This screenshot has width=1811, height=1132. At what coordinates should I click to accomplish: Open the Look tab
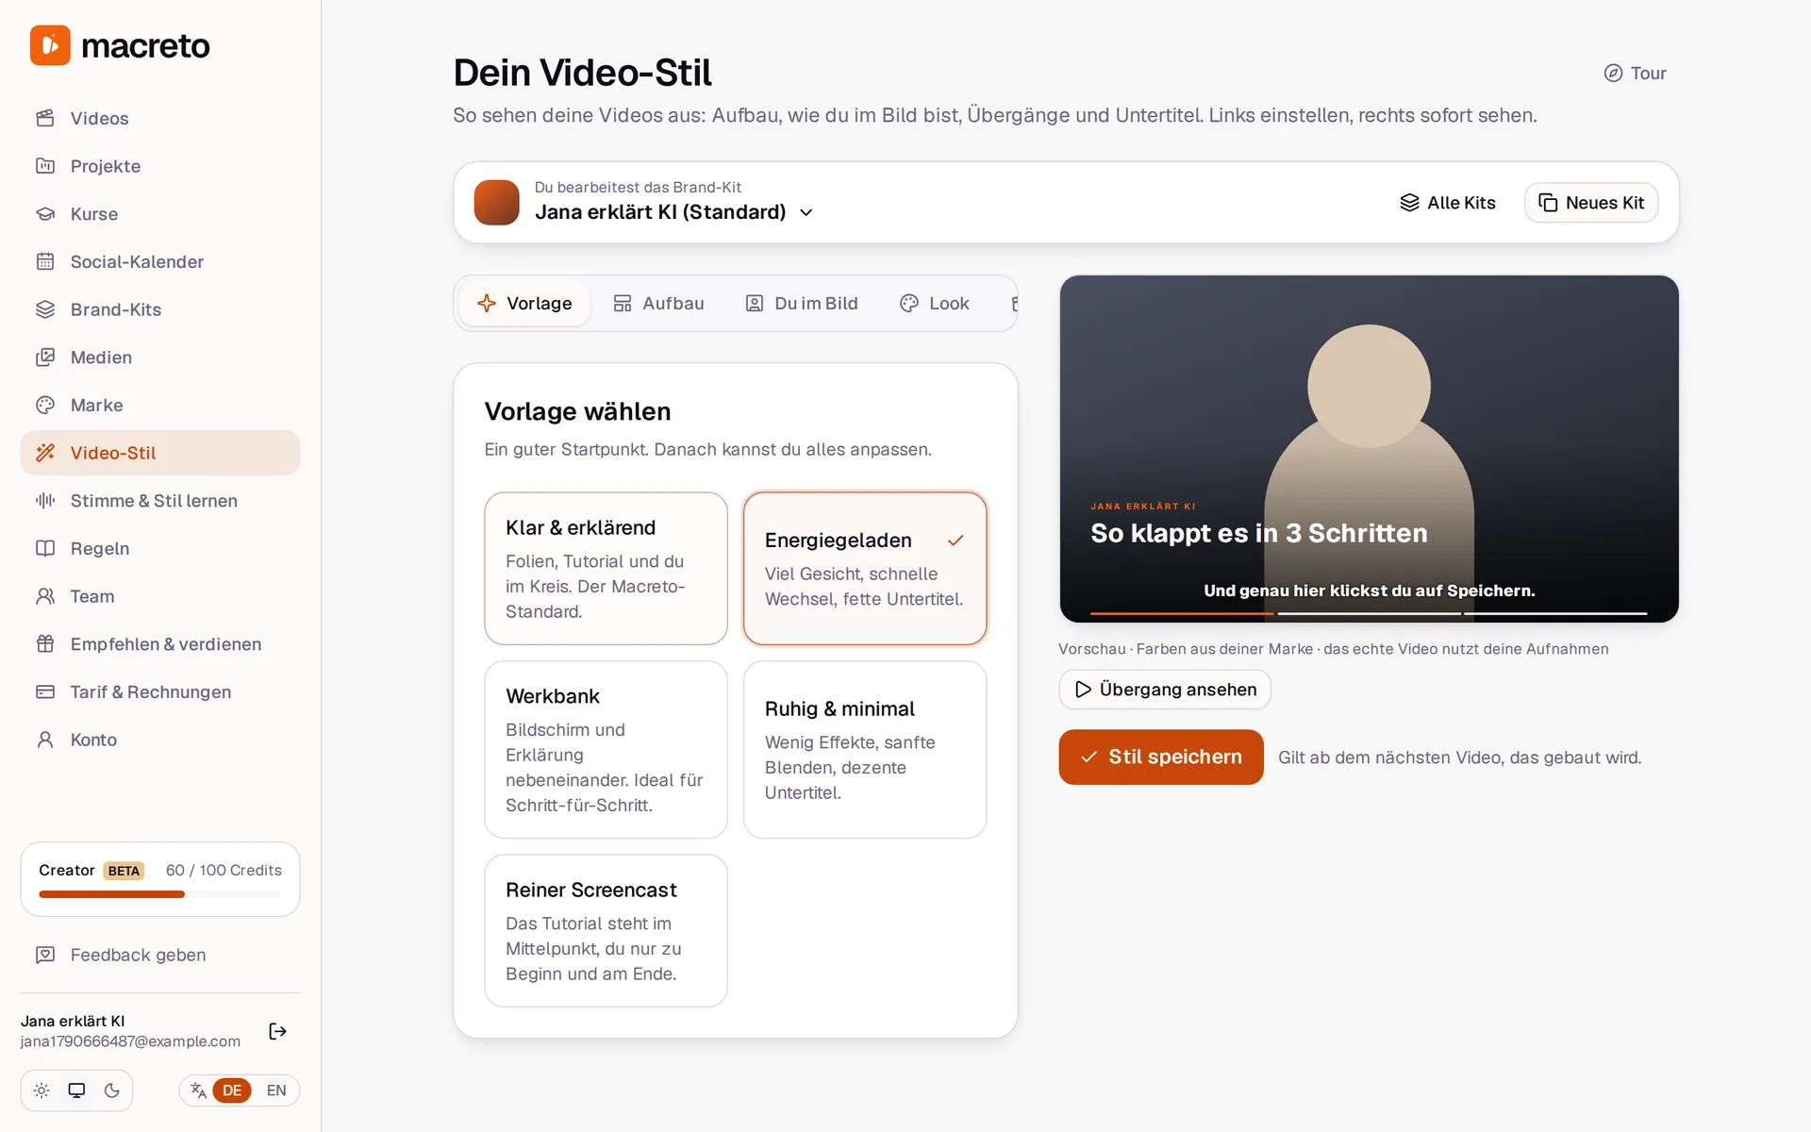[x=935, y=304]
